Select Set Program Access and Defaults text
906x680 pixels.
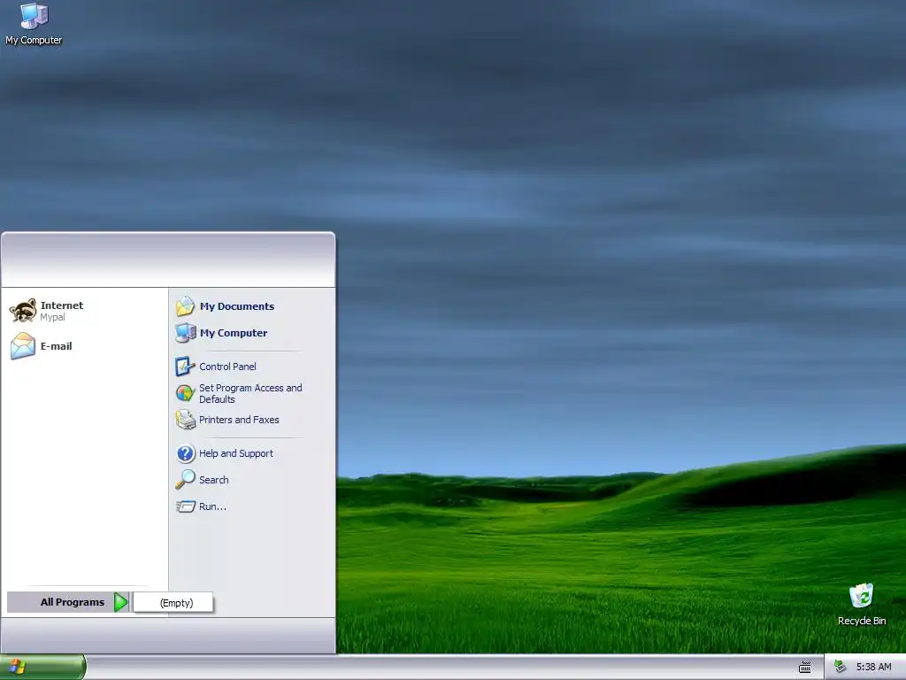point(250,393)
